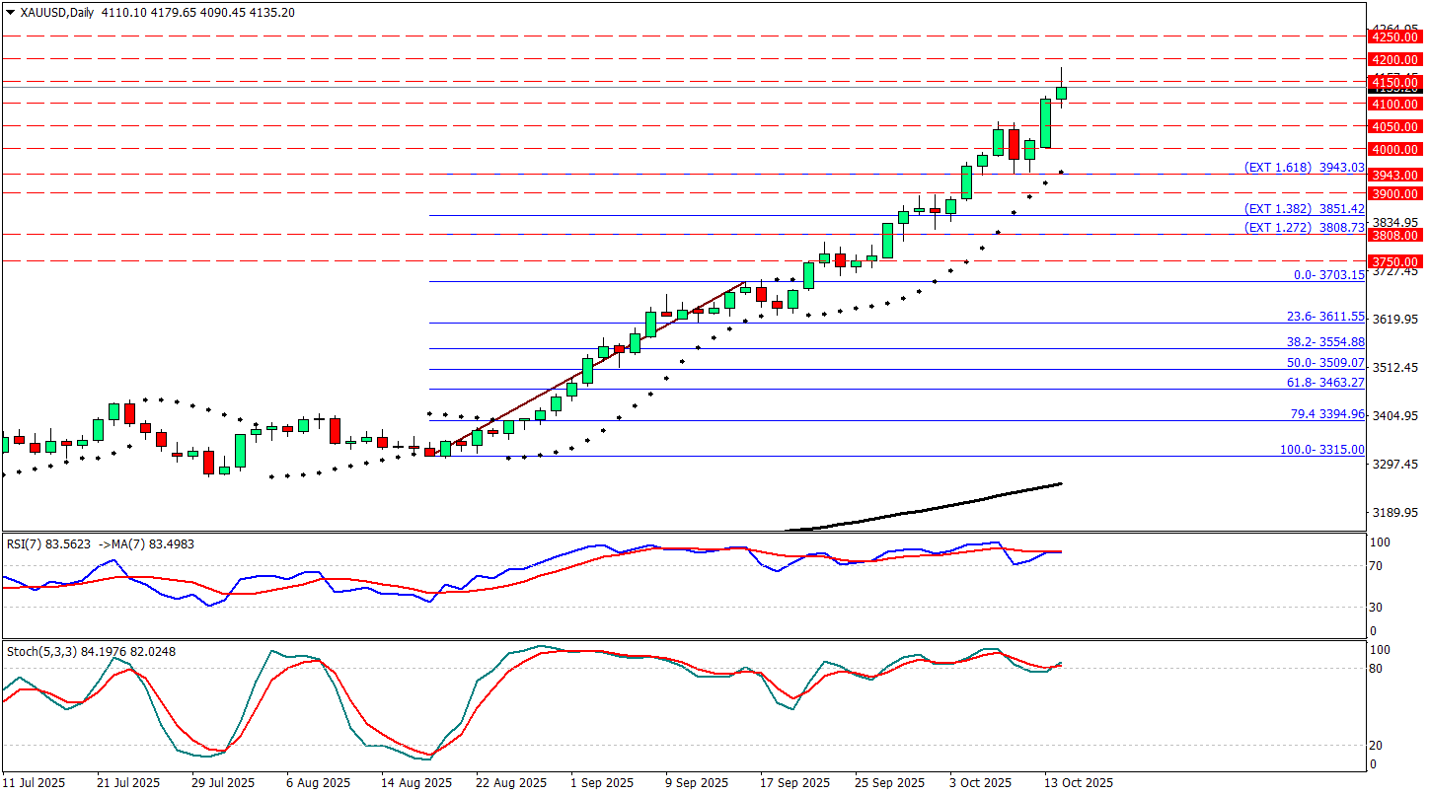Click the 100.0 Fibonacci level 3315.00

tap(1322, 449)
